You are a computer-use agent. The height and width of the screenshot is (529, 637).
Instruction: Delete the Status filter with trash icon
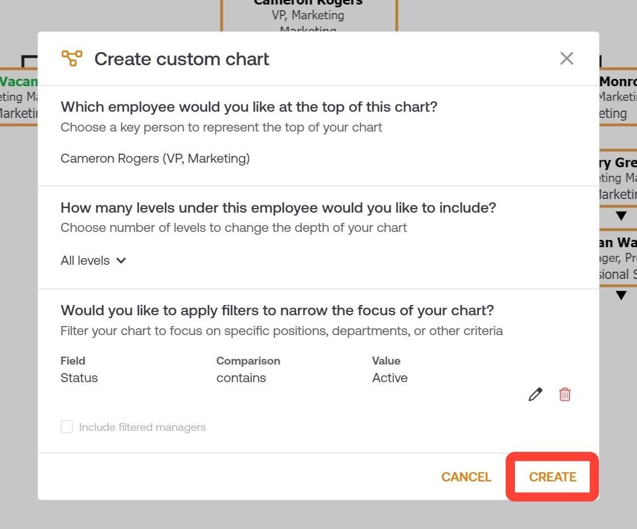(x=565, y=394)
